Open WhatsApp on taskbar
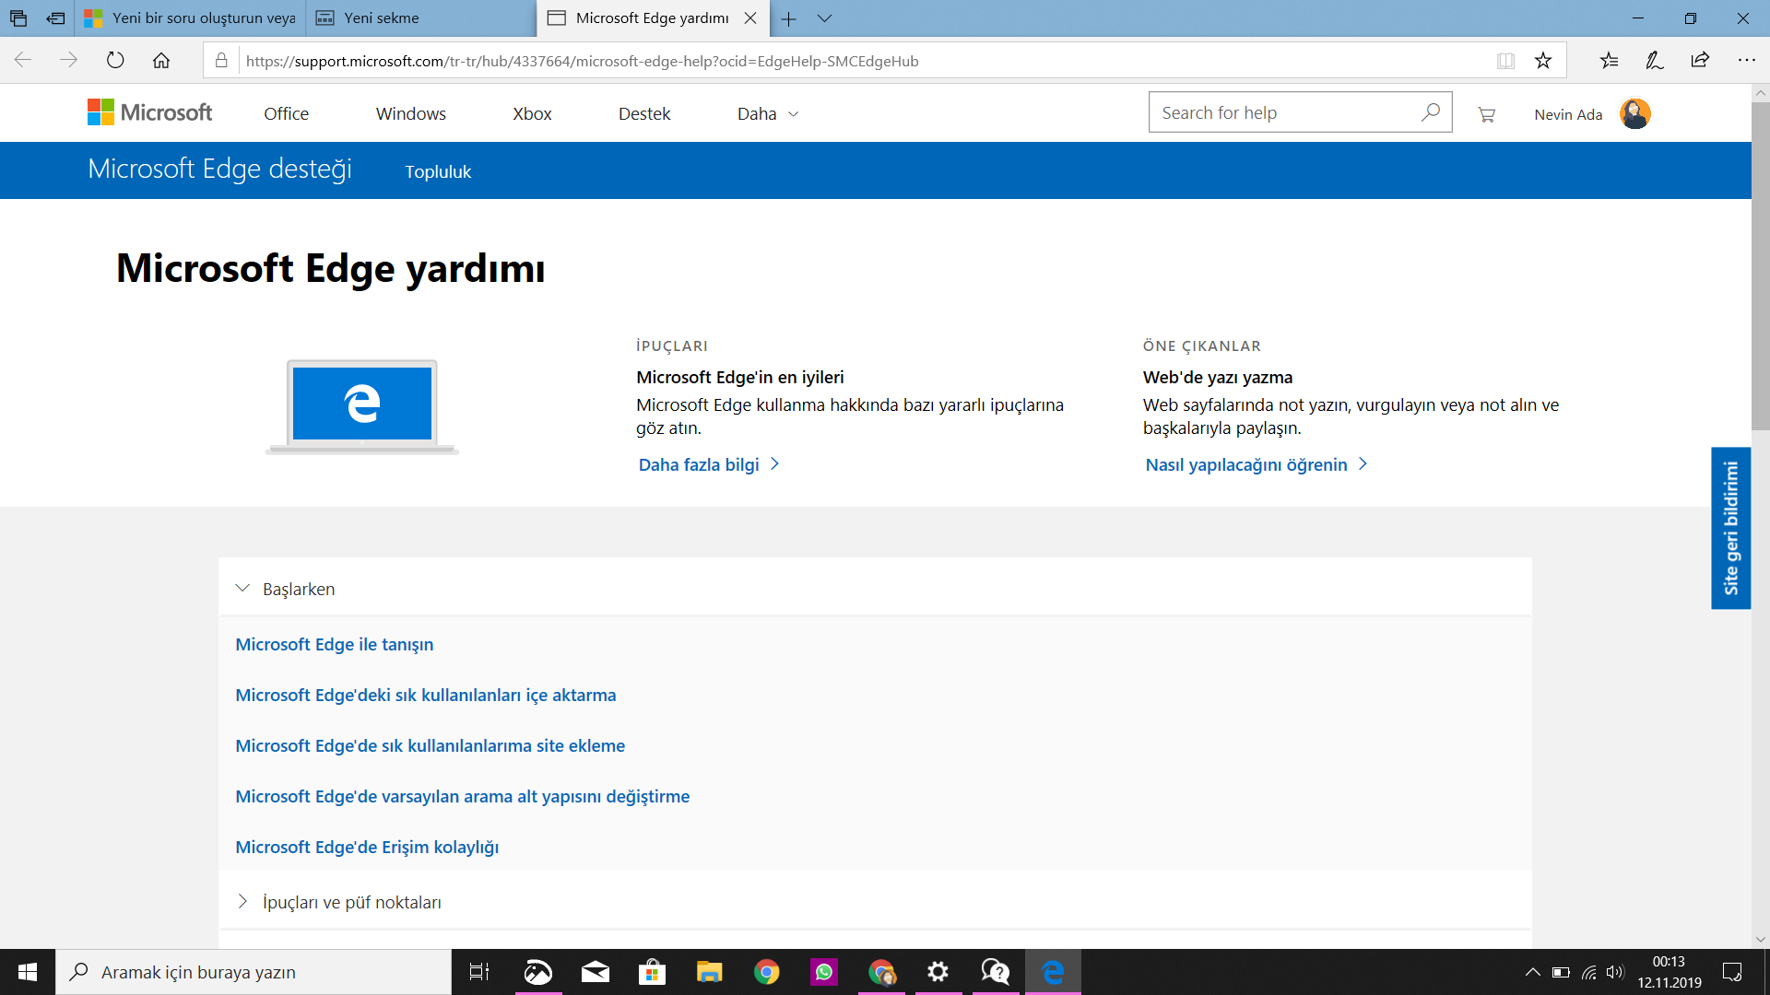This screenshot has height=995, width=1770. pos(824,972)
